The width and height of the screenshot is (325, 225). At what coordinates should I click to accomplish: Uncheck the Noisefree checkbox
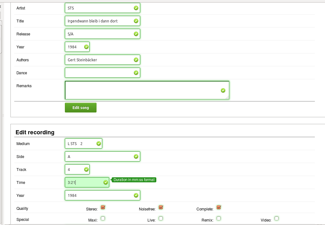(161, 207)
